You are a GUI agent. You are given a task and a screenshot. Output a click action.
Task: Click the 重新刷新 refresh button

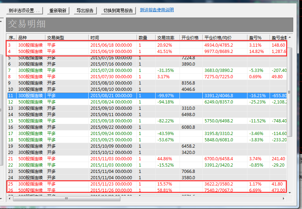click(58, 11)
